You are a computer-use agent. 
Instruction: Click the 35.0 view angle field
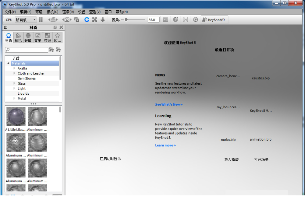tap(154, 19)
